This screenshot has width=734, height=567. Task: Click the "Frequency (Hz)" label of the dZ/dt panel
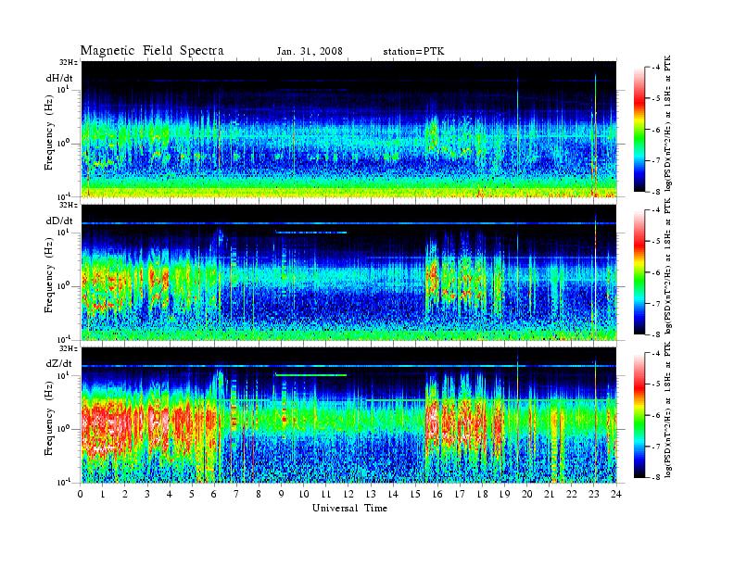pyautogui.click(x=49, y=419)
